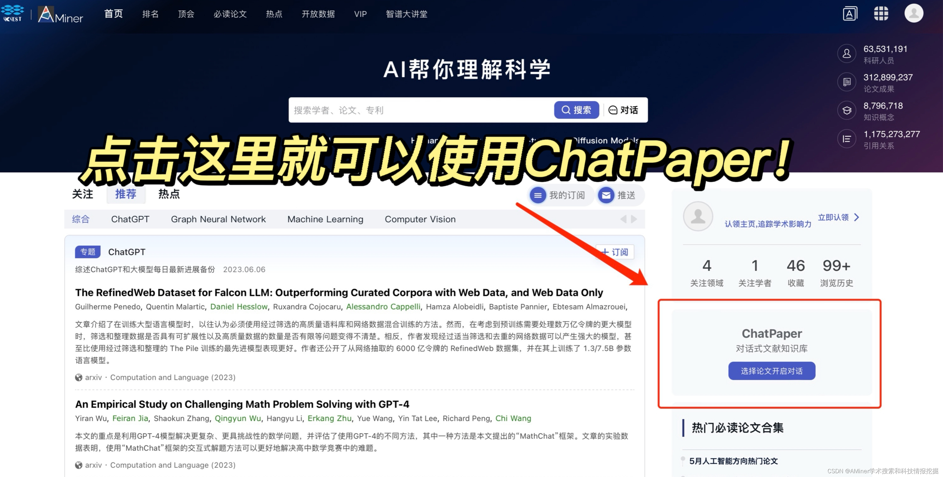The image size is (943, 477).
Task: Click the researchers count icon
Action: coord(847,54)
